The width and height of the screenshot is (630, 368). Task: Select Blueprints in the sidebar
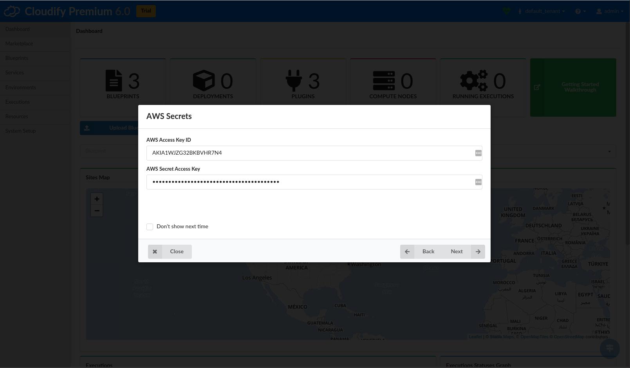(16, 58)
